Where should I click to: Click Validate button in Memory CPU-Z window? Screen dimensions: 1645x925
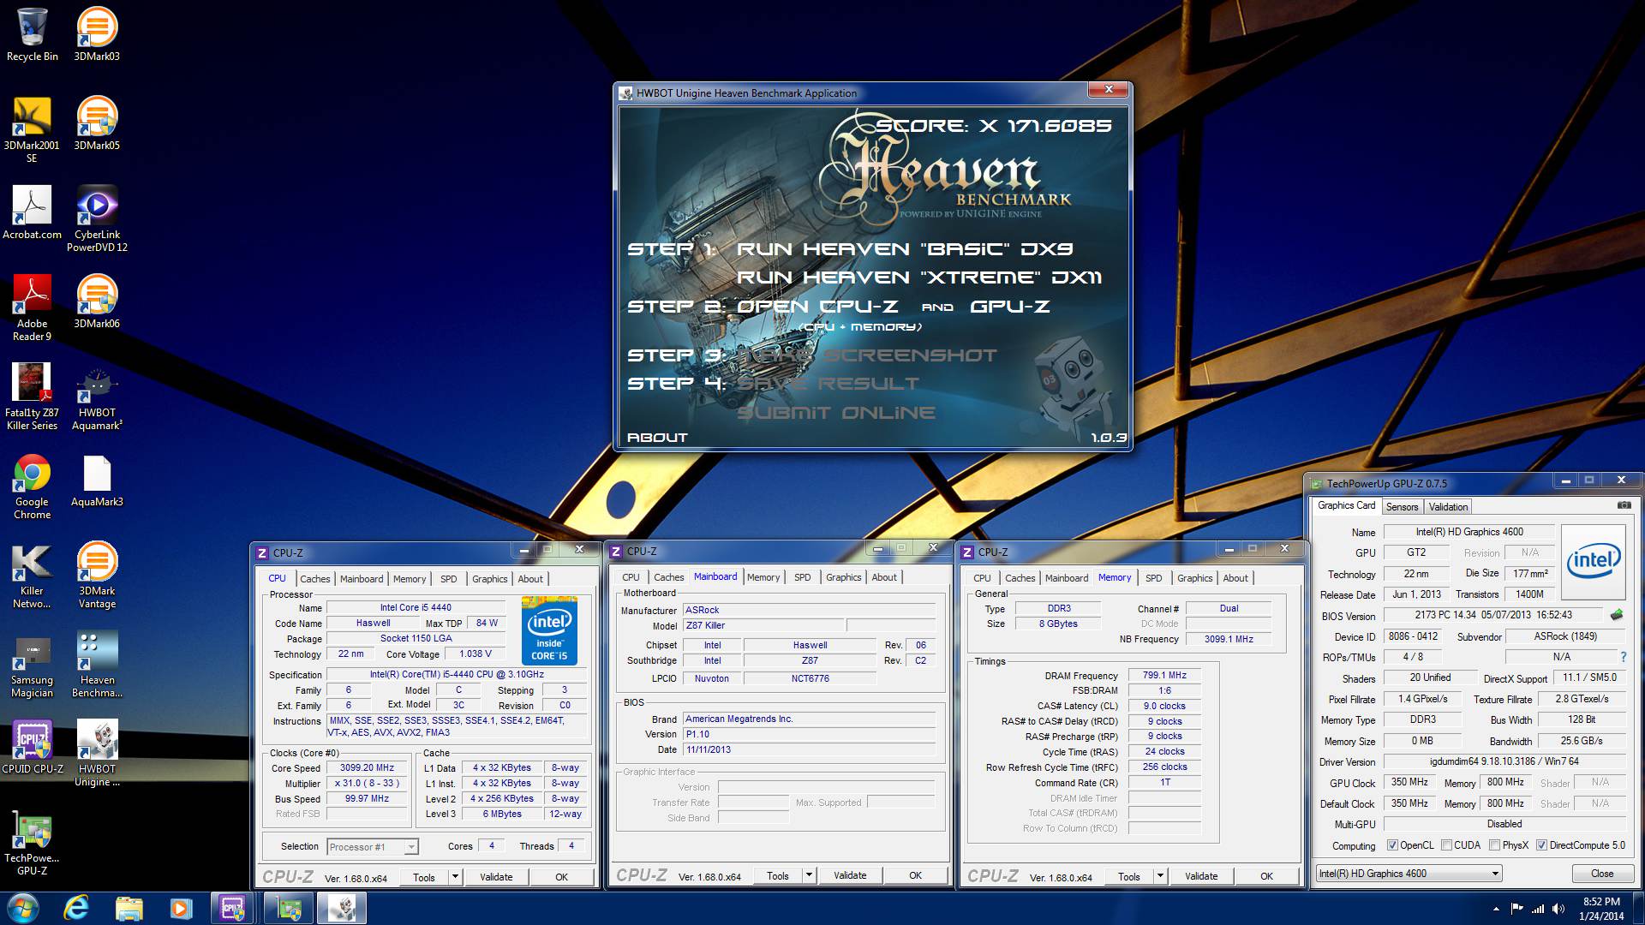tap(1201, 876)
